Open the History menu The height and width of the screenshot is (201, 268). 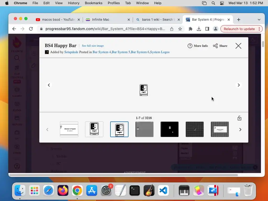[x=74, y=3]
